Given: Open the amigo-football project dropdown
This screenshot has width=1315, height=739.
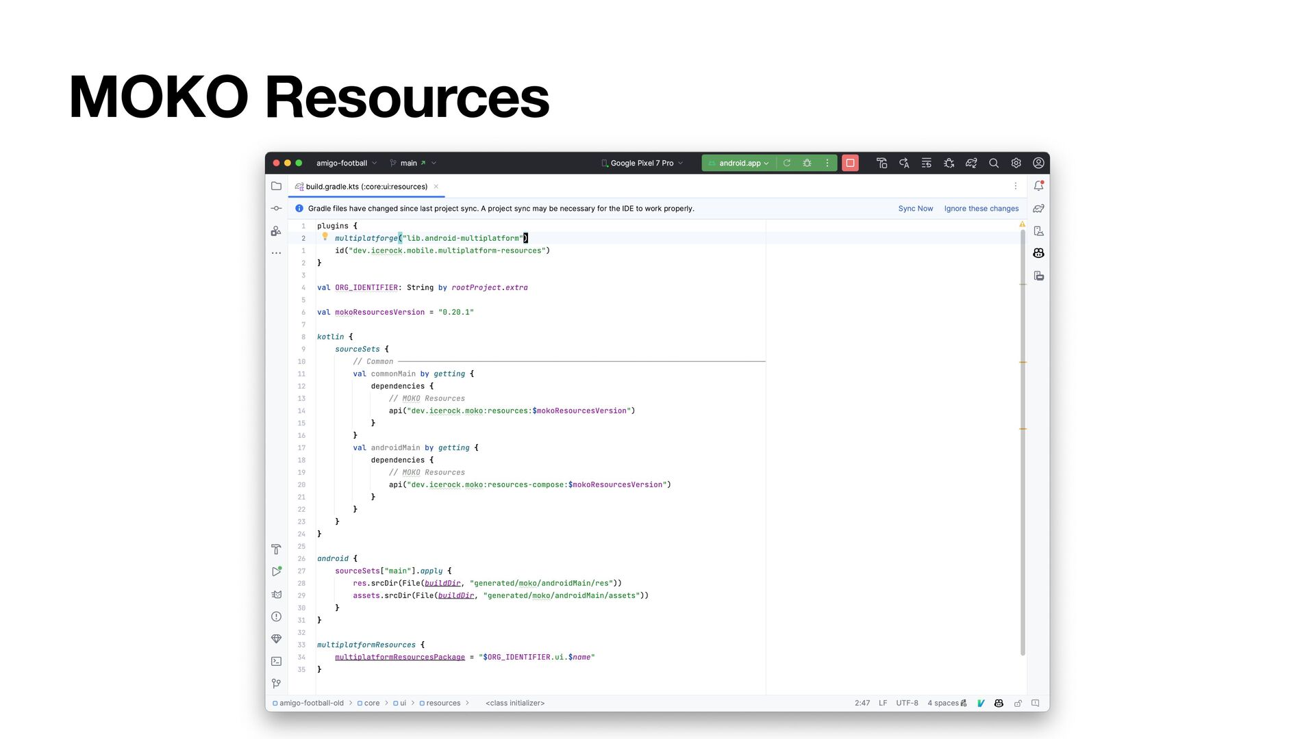Looking at the screenshot, I should pos(347,163).
